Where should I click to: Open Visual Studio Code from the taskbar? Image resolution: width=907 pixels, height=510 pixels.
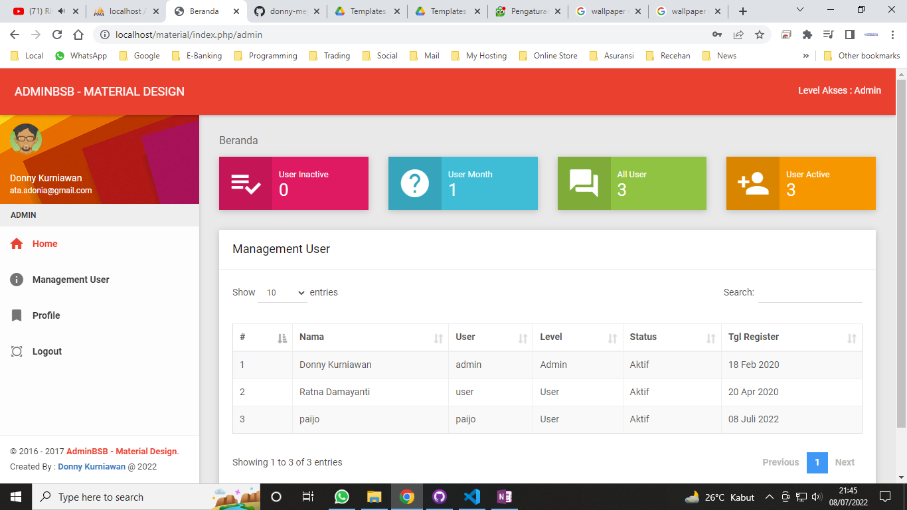click(x=471, y=497)
